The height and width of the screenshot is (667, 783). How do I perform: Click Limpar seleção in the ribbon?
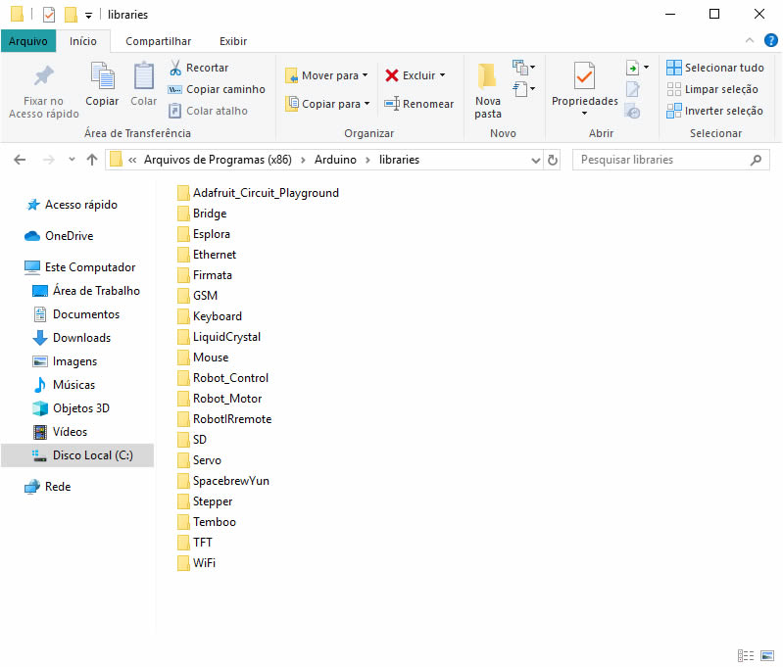click(x=712, y=89)
